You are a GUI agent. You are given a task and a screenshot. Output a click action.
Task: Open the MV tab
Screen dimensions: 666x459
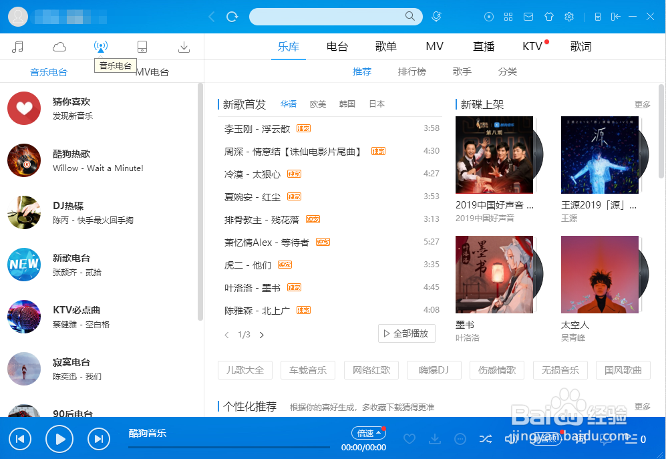pyautogui.click(x=434, y=46)
